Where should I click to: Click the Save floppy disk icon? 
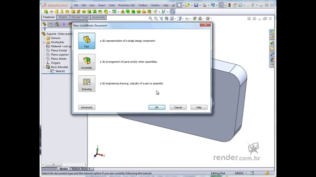(x=196, y=5)
